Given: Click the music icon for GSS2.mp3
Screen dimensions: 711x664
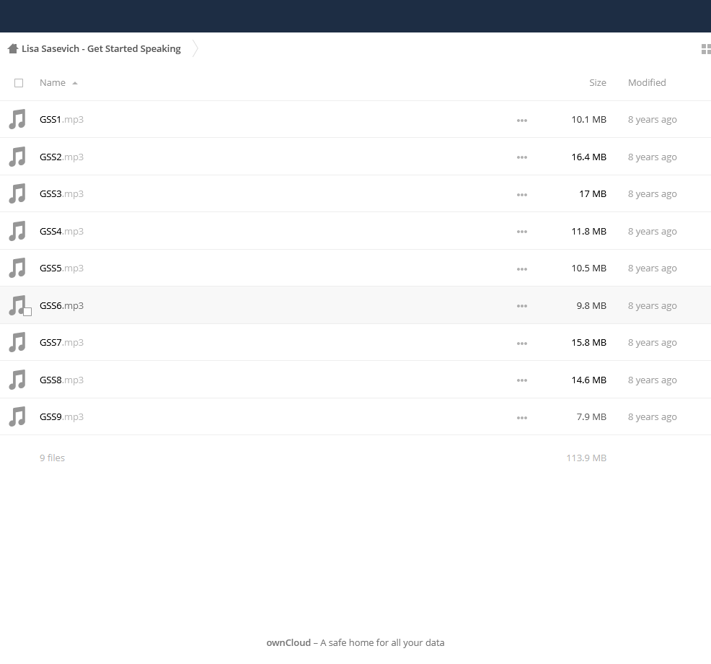Looking at the screenshot, I should pos(17,157).
